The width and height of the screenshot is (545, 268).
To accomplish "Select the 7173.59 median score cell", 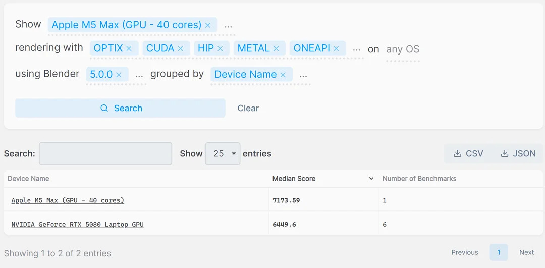I will 323,200.
